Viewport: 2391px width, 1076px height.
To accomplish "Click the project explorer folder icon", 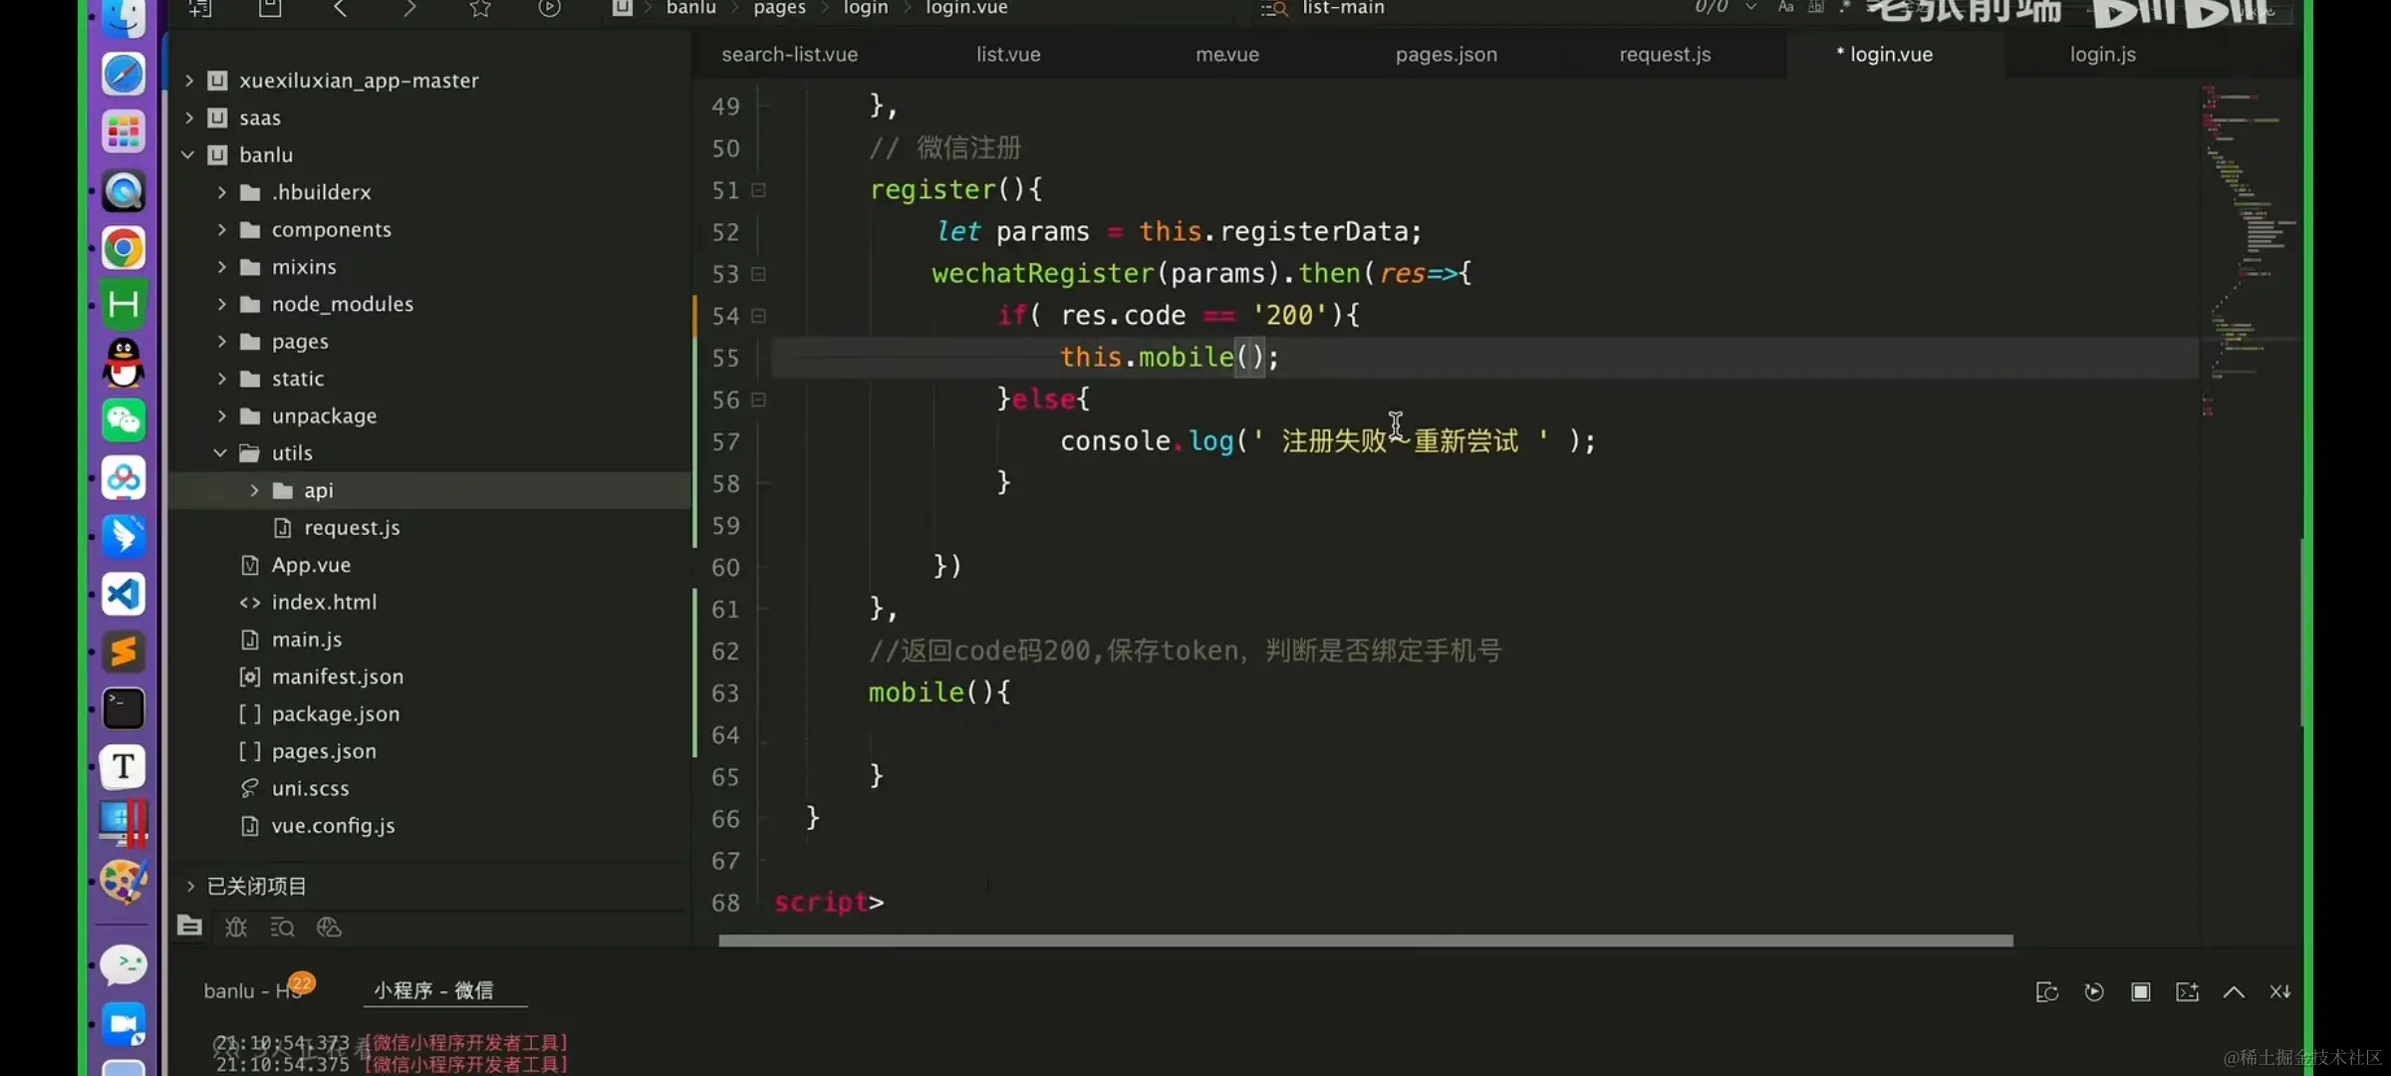I will pos(189,927).
